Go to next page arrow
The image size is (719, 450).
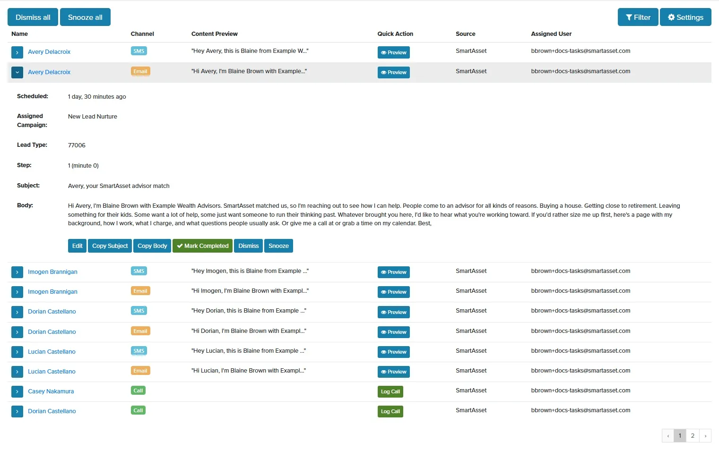tap(705, 436)
